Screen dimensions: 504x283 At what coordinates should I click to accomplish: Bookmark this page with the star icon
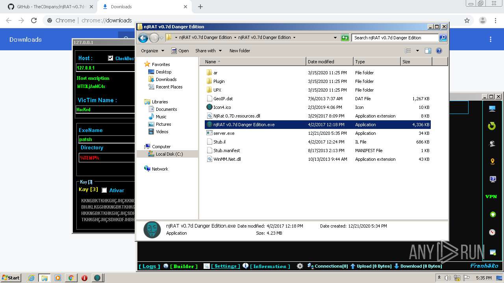click(467, 20)
